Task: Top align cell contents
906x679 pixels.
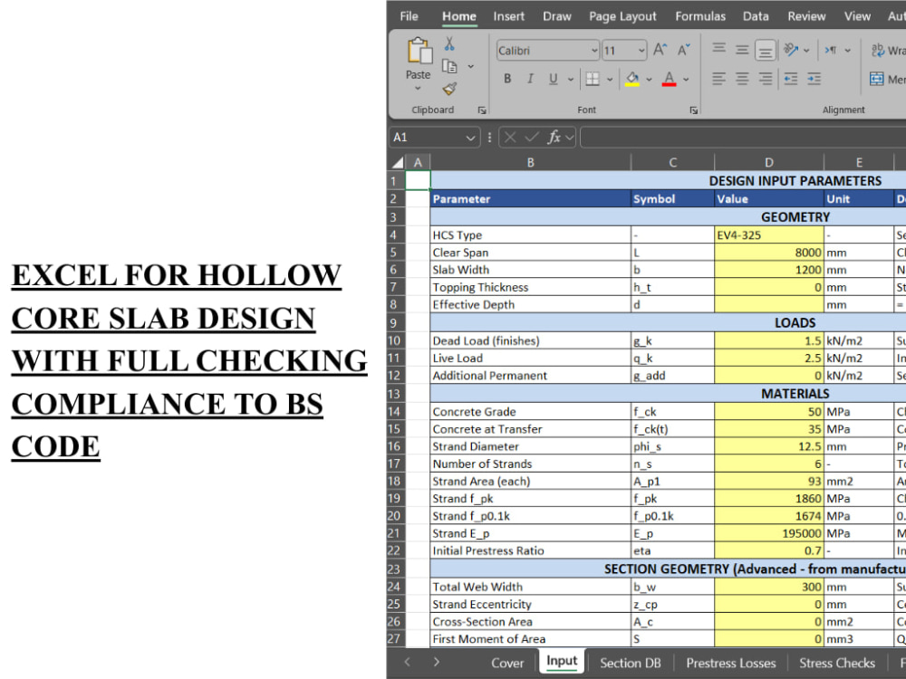Action: pyautogui.click(x=718, y=50)
